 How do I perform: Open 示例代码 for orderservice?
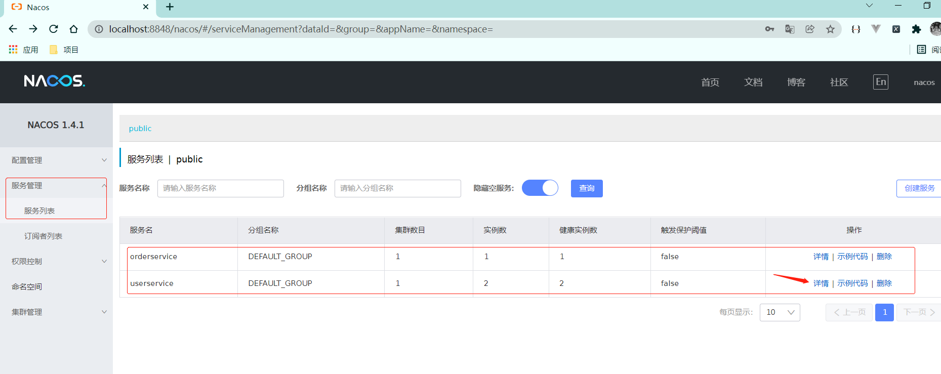coord(852,257)
